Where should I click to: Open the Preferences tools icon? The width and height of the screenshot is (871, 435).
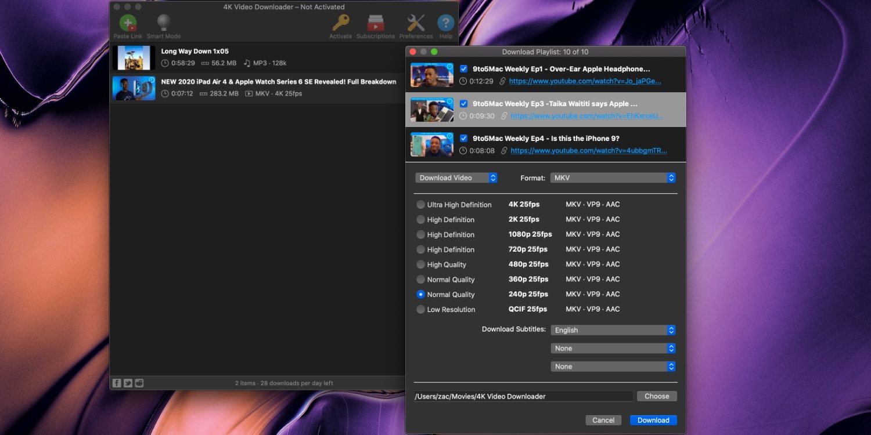click(416, 23)
